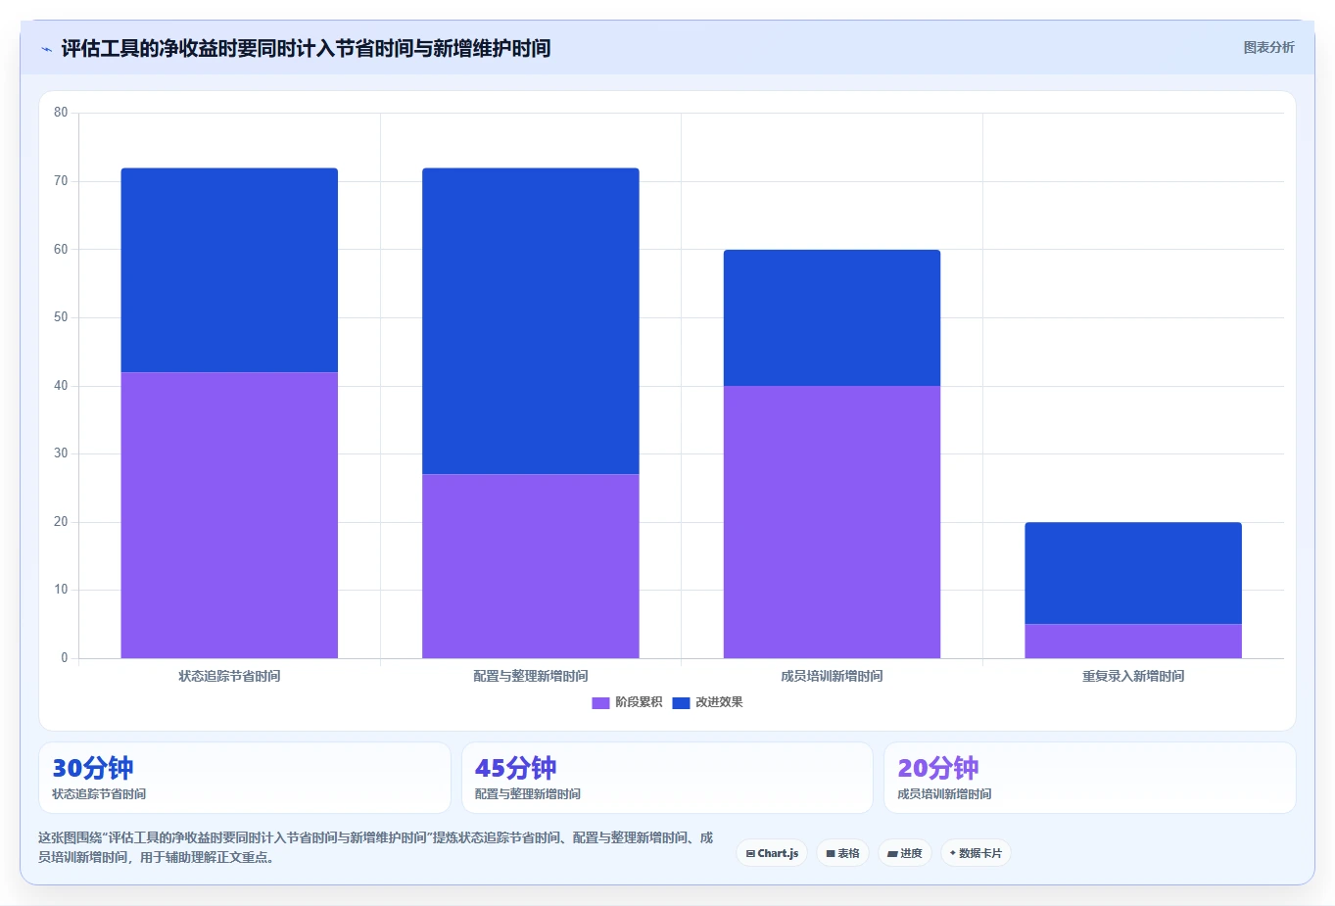Image resolution: width=1335 pixels, height=906 pixels.
Task: Click x-axis label 配置与整理新增时间
Action: [x=531, y=676]
